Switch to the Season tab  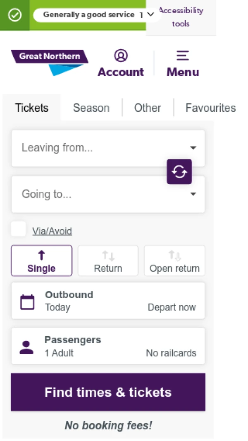(x=91, y=108)
